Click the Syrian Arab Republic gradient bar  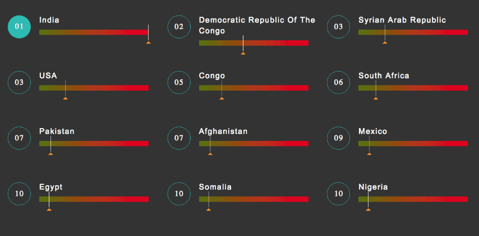[413, 32]
